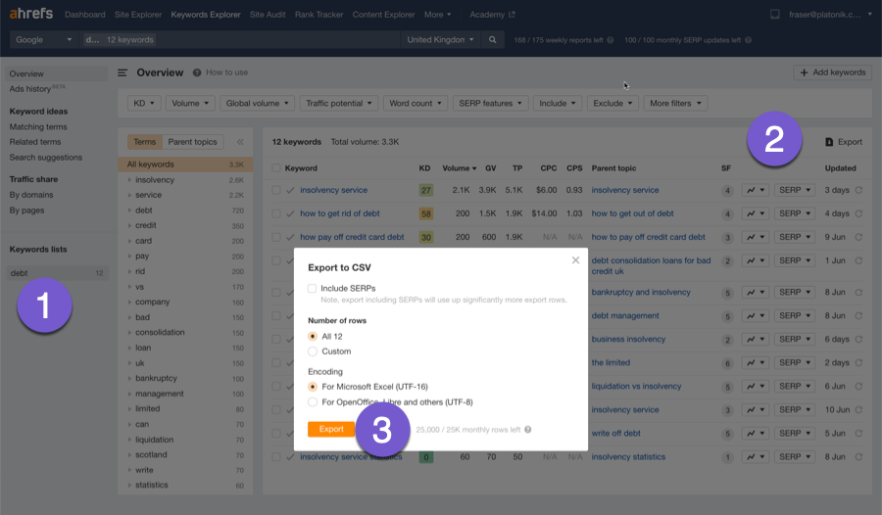Open Site Explorer in top navigation

[x=136, y=15]
